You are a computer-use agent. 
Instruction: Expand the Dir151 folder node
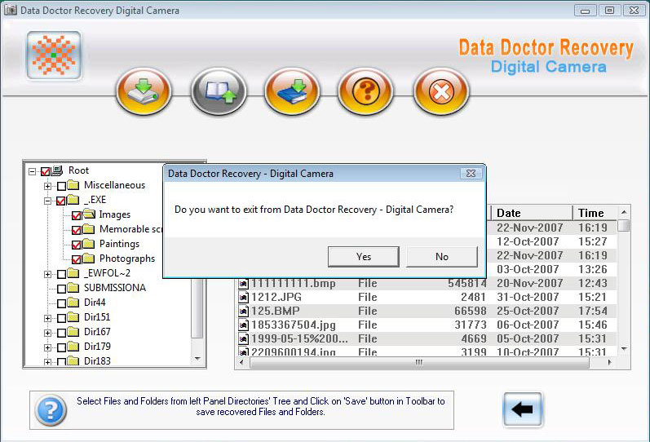47,318
